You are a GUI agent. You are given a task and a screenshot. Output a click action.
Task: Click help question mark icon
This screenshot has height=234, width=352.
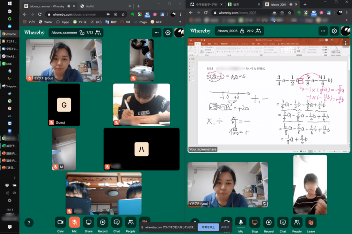click(x=29, y=222)
